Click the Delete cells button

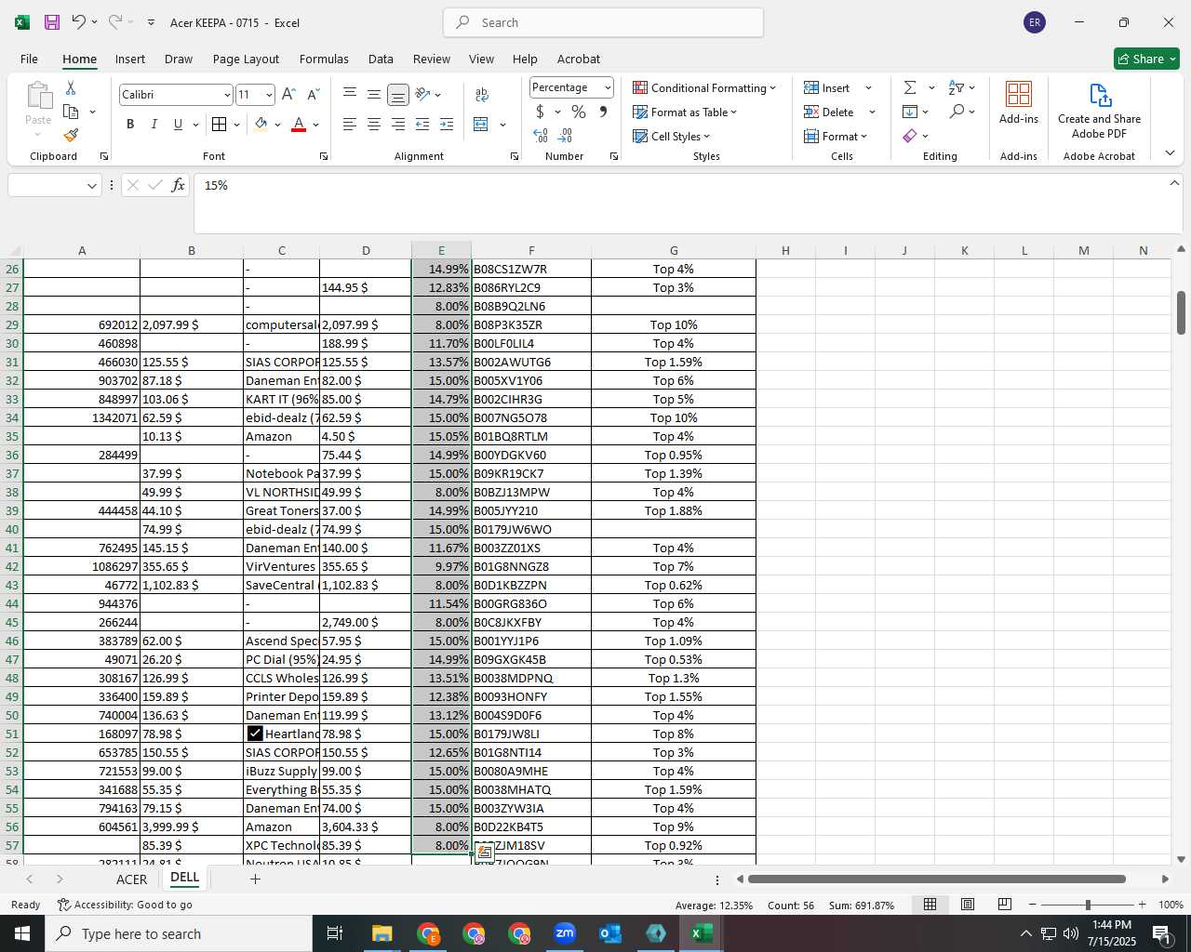point(830,112)
